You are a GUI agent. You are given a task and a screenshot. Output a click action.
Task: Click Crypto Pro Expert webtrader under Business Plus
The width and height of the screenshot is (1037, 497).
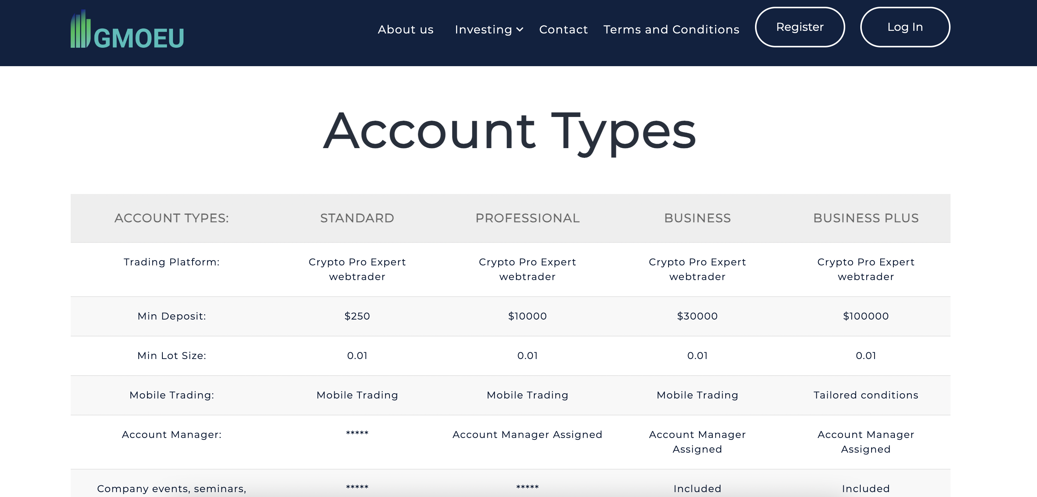pyautogui.click(x=866, y=269)
